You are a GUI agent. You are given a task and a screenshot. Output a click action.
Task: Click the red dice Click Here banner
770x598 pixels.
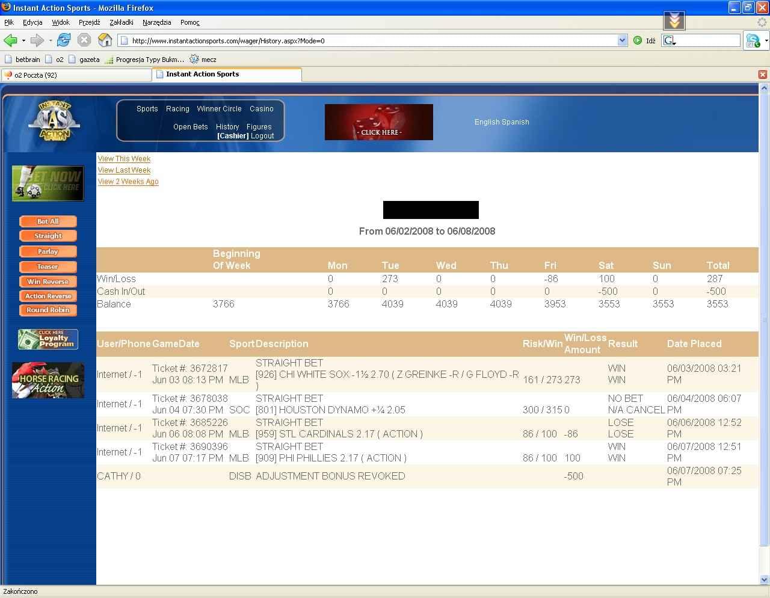pos(379,122)
